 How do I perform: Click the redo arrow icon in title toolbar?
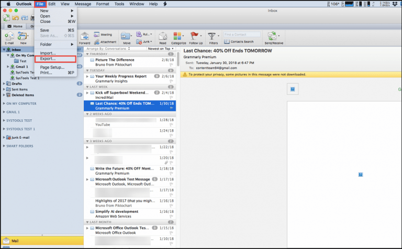pyautogui.click(x=25, y=18)
